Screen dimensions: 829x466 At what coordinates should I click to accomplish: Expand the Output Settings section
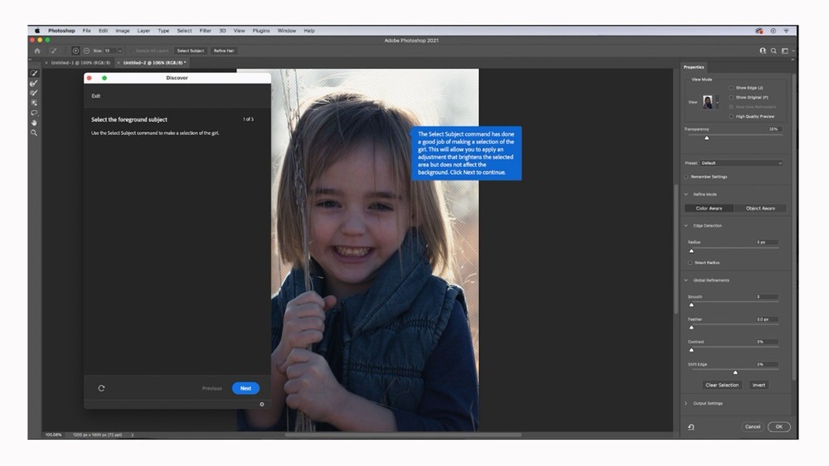pos(686,403)
